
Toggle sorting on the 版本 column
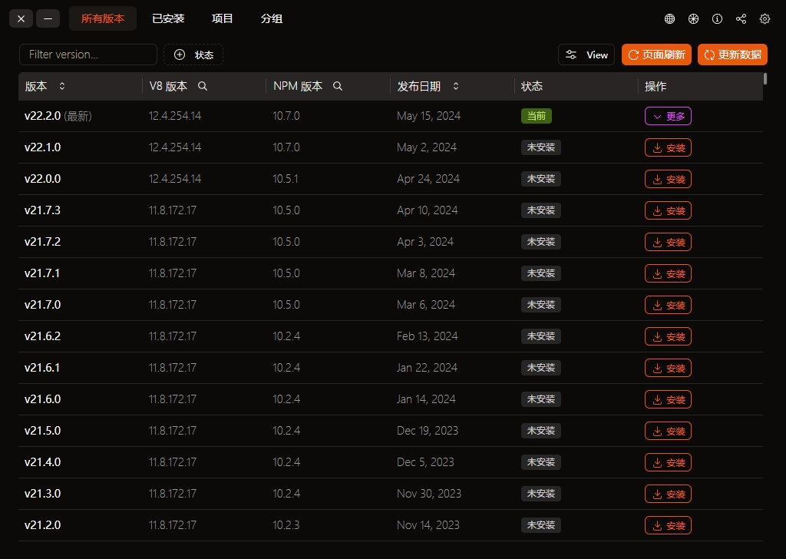pyautogui.click(x=62, y=86)
